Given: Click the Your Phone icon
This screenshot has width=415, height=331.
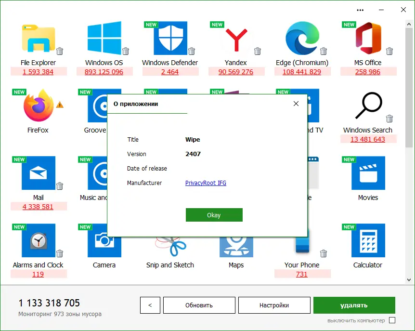Looking at the screenshot, I should [x=302, y=245].
